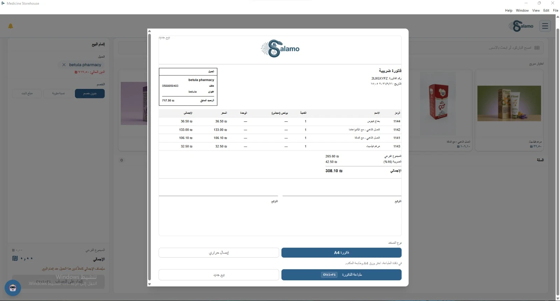Click the Salamo logo in the header
This screenshot has height=301, width=560.
521,26
